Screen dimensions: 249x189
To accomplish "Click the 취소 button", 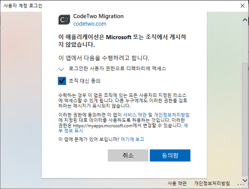I will click(x=128, y=155).
